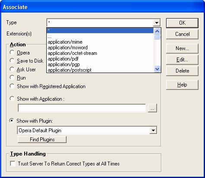This screenshot has height=178, width=205.
Task: Click inside the Show with Application text field
Action: (82, 108)
